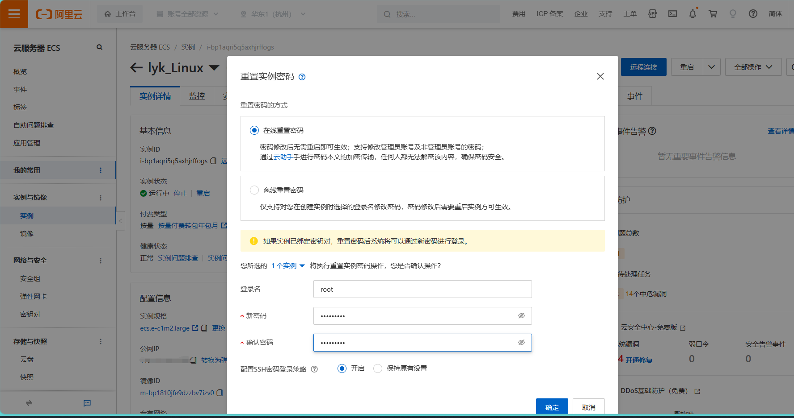Click the API explorer icon next to 工单
The image size is (794, 418).
coord(652,14)
